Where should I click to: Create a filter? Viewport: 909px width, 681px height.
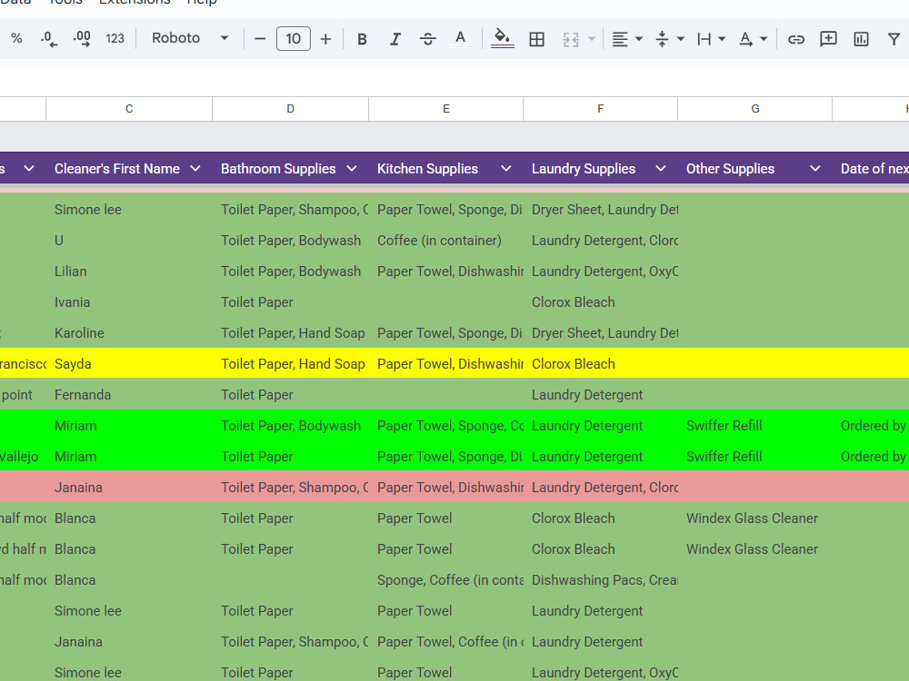[894, 39]
